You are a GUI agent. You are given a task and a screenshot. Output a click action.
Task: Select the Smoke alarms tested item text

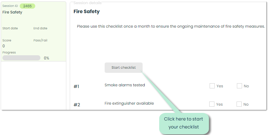[x=125, y=85]
